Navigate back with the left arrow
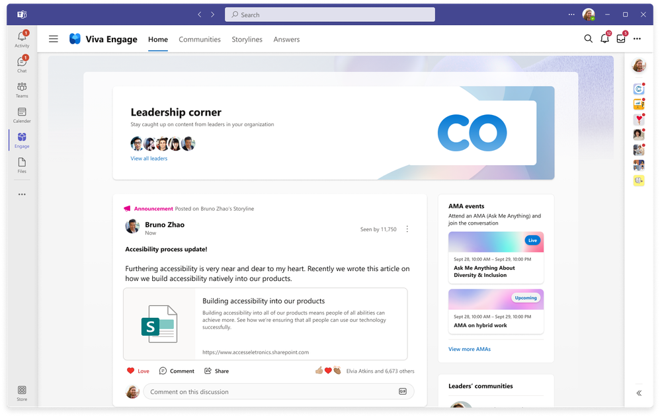This screenshot has width=660, height=417. [200, 15]
